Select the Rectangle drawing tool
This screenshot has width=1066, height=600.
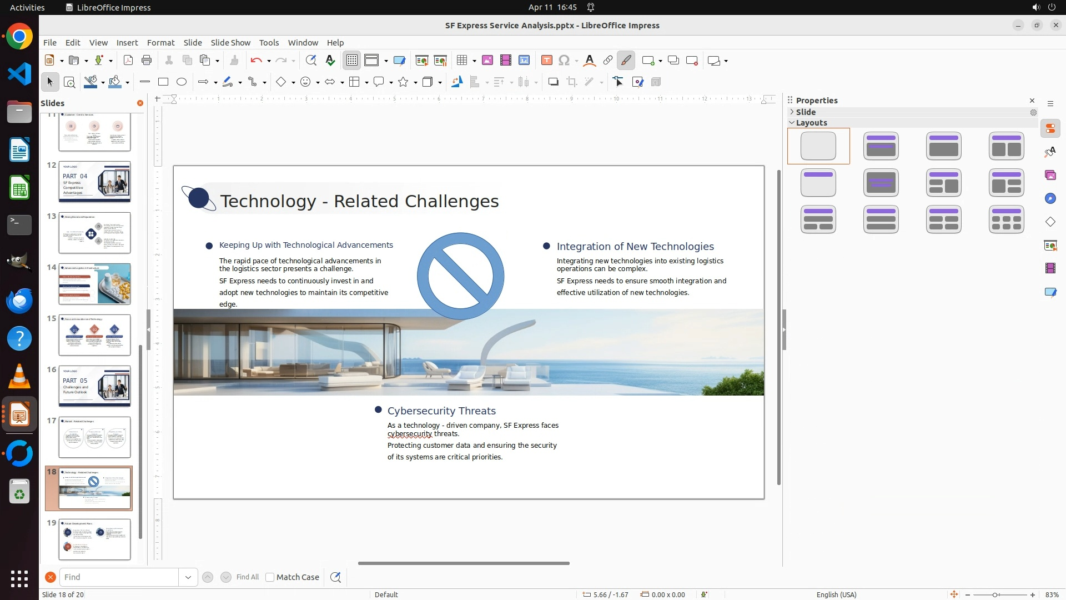[163, 82]
